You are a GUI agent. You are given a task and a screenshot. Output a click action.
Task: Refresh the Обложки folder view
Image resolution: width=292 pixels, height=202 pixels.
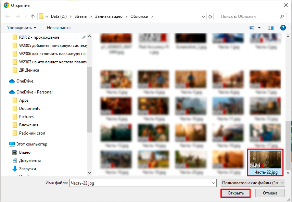click(x=210, y=16)
